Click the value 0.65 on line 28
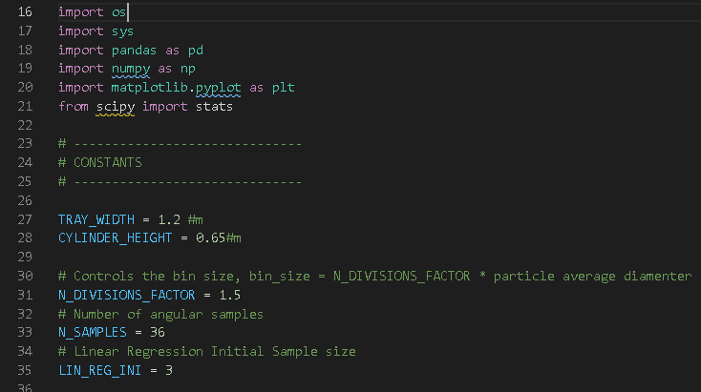Screen dimensions: 701x392 coord(210,237)
